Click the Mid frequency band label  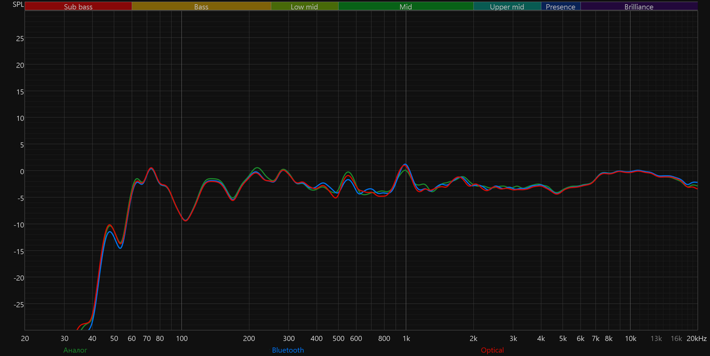tap(406, 7)
